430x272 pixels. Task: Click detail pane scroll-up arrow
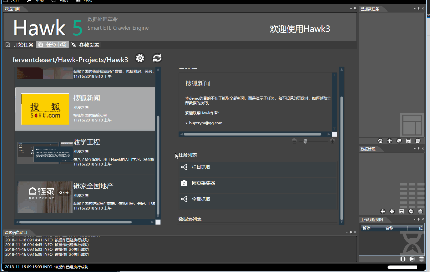pyautogui.click(x=341, y=69)
